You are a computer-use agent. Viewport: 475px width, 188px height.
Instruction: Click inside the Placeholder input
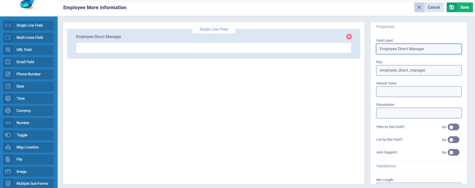[418, 113]
